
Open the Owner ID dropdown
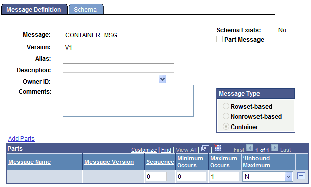pyautogui.click(x=162, y=79)
